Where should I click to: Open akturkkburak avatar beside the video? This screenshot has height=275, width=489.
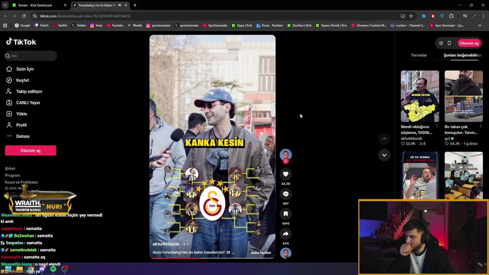point(285,154)
